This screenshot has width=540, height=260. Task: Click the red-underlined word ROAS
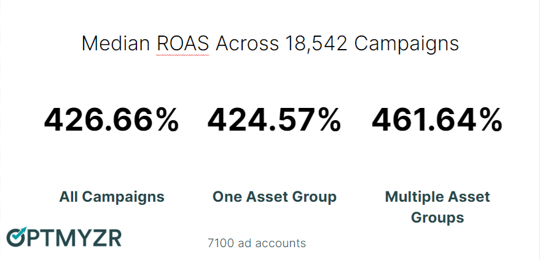click(x=183, y=44)
